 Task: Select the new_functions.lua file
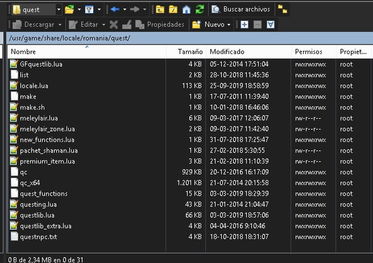(47, 140)
